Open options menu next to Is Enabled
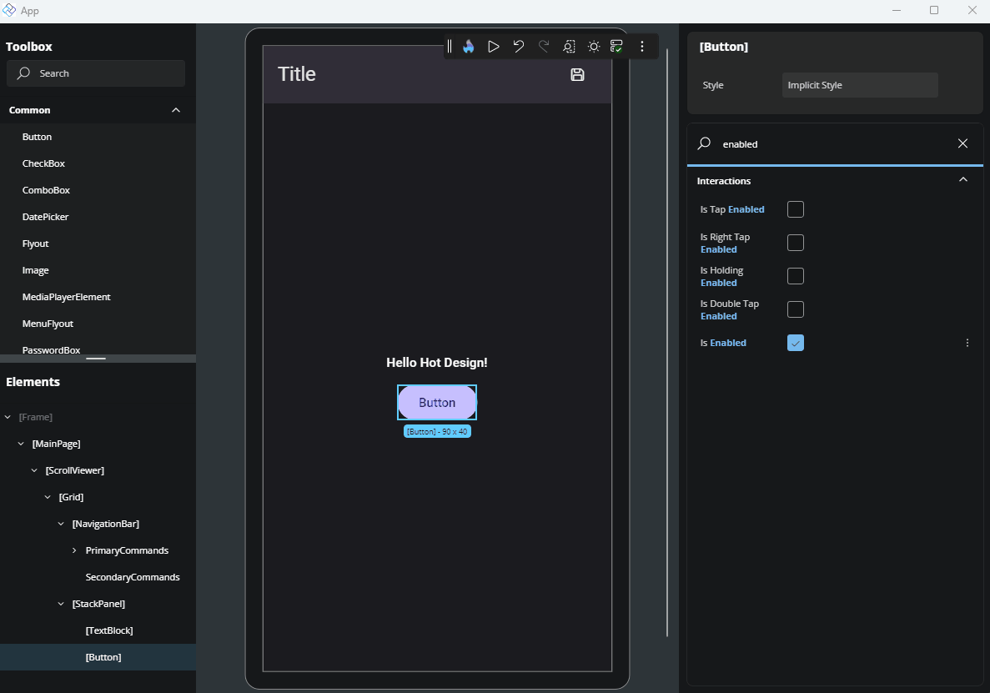The width and height of the screenshot is (990, 693). click(967, 342)
